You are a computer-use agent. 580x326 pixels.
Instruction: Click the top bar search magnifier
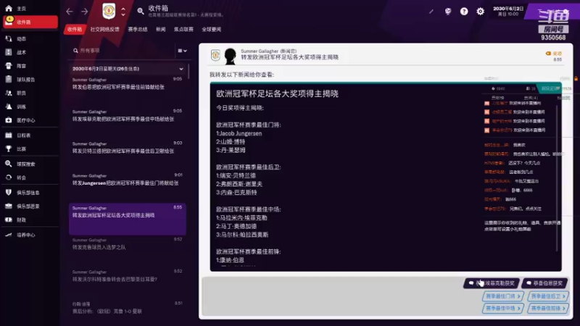click(141, 12)
